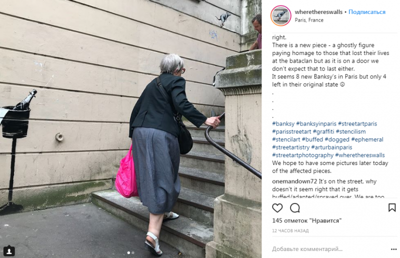
Task: Open wherethereswalls username link
Action: [x=318, y=12]
